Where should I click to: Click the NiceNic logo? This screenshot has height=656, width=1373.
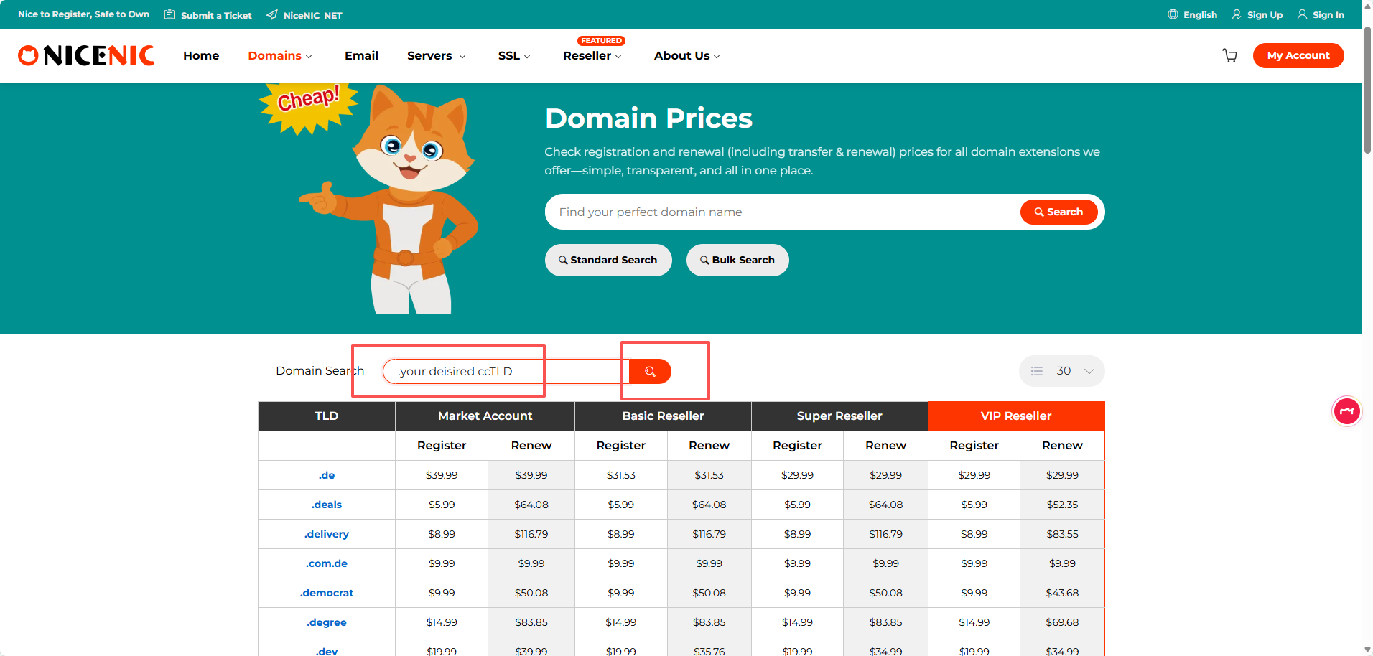pyautogui.click(x=86, y=55)
